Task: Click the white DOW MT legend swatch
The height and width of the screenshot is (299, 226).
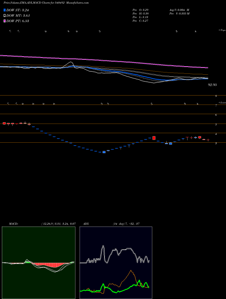Action: tap(5, 16)
